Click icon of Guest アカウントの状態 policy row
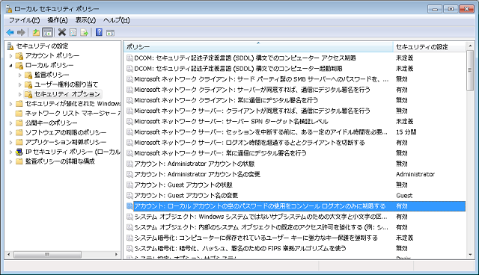This screenshot has width=479, height=275. pyautogui.click(x=129, y=185)
